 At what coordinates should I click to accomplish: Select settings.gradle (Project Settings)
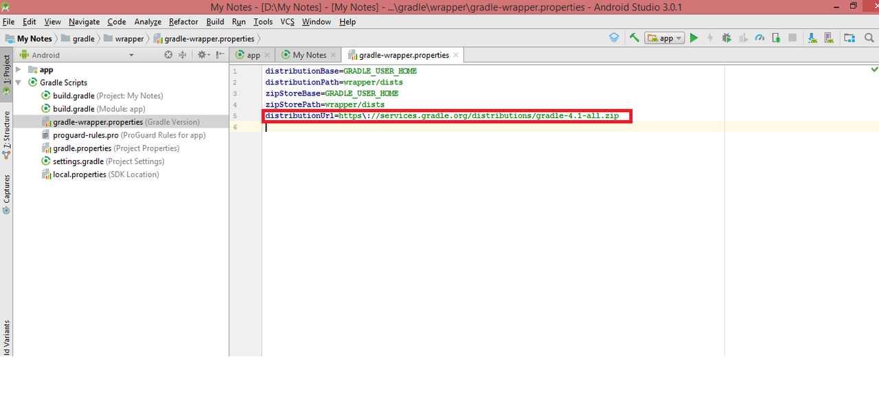(x=103, y=161)
